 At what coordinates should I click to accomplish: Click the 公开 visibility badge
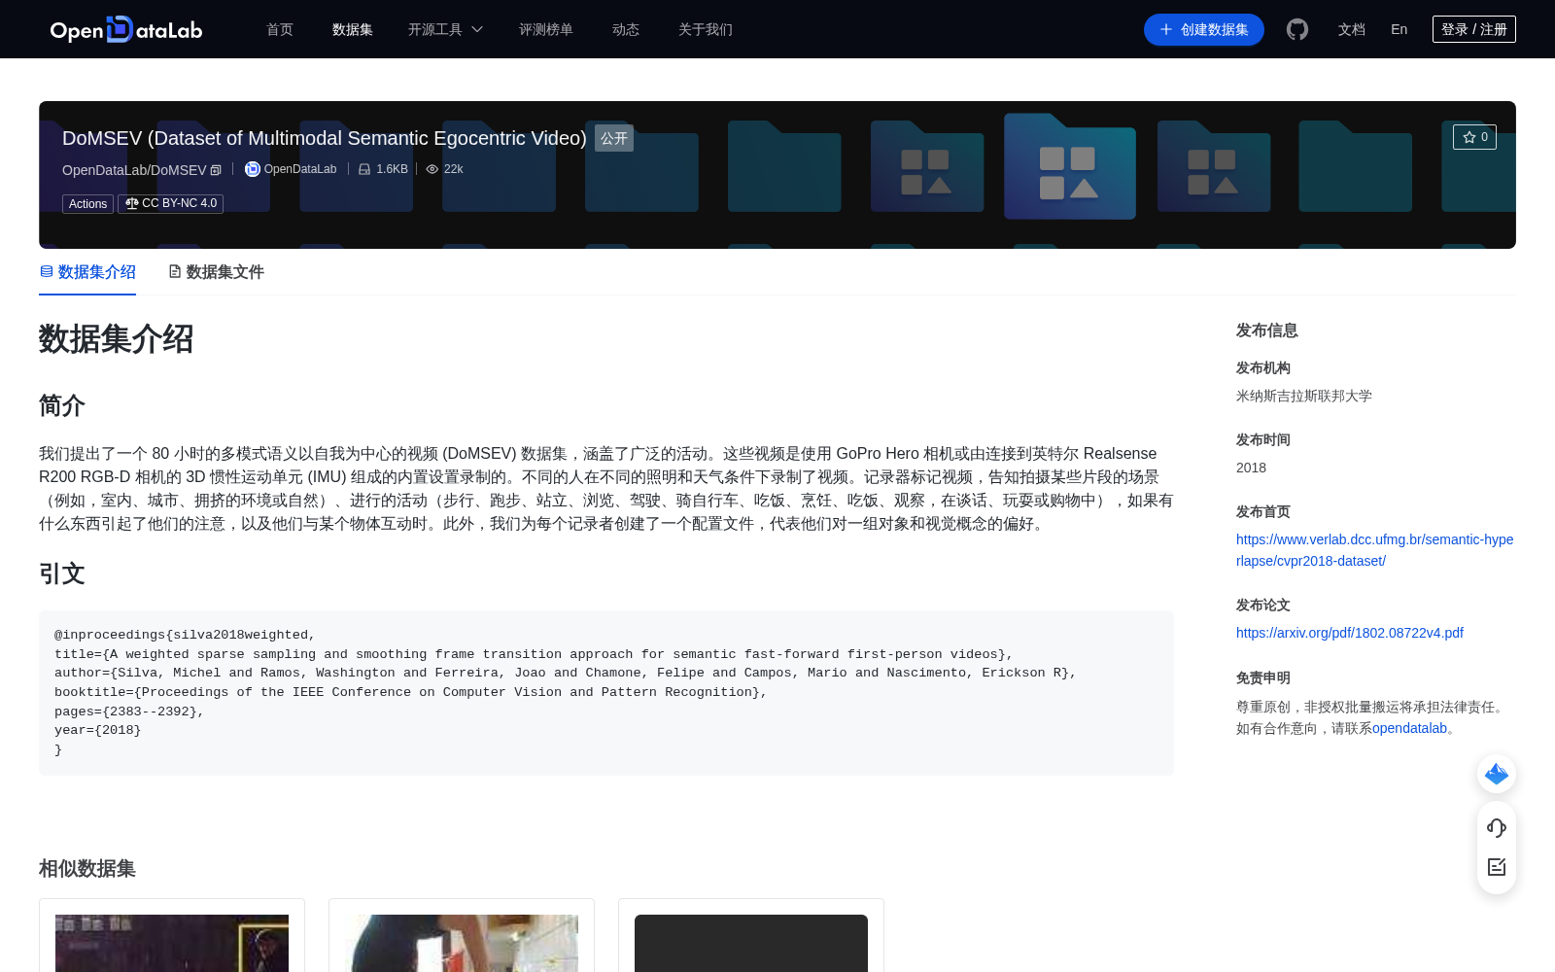click(614, 138)
